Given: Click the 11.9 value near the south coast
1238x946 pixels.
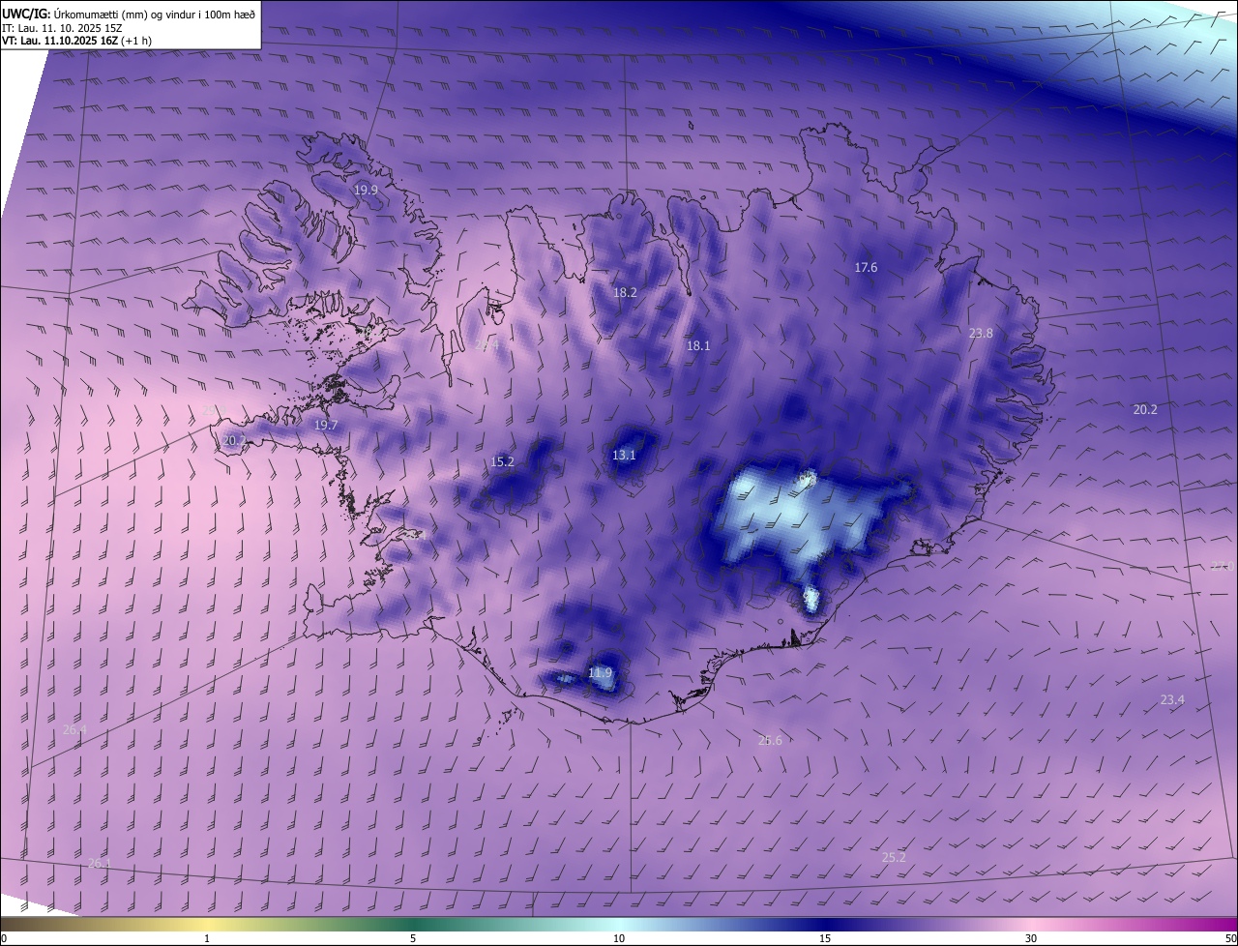Looking at the screenshot, I should click(600, 672).
